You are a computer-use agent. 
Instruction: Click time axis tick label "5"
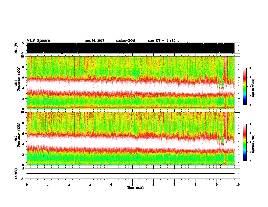[132, 185]
